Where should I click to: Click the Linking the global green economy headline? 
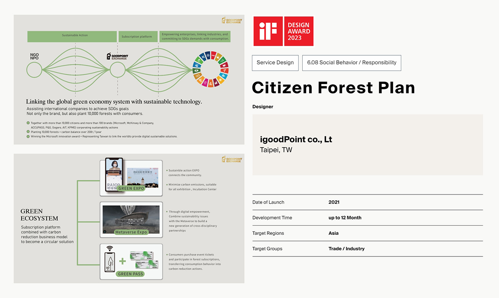click(114, 101)
